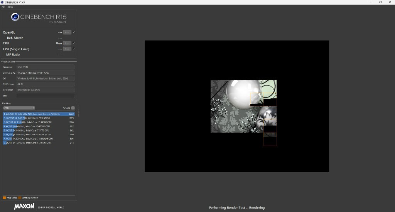Select ranking entry Intel Core i7-4770K

click(39, 126)
